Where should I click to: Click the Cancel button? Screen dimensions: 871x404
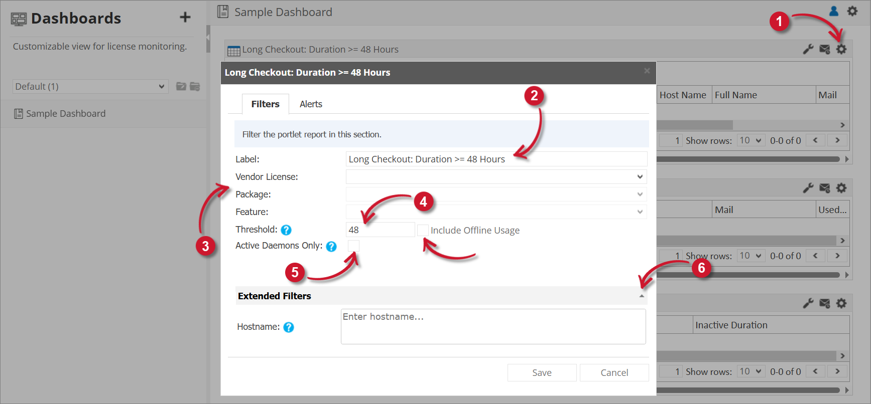coord(614,372)
